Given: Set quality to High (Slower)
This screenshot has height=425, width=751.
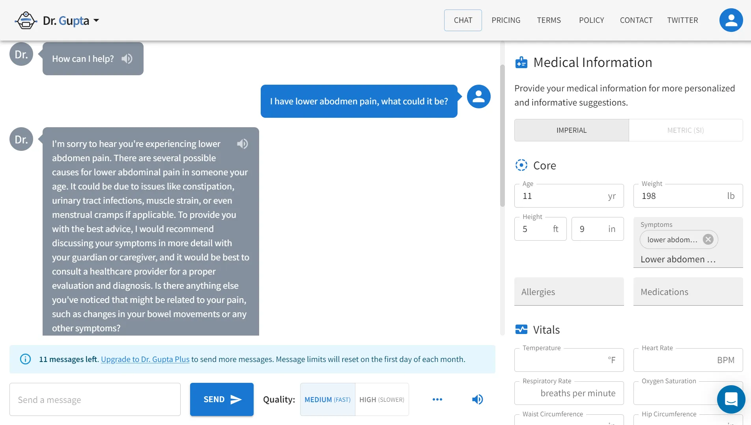Looking at the screenshot, I should (x=381, y=399).
